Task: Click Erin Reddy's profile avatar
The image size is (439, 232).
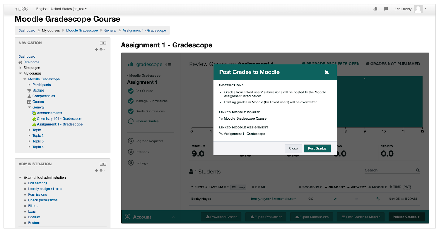Action: [x=418, y=9]
